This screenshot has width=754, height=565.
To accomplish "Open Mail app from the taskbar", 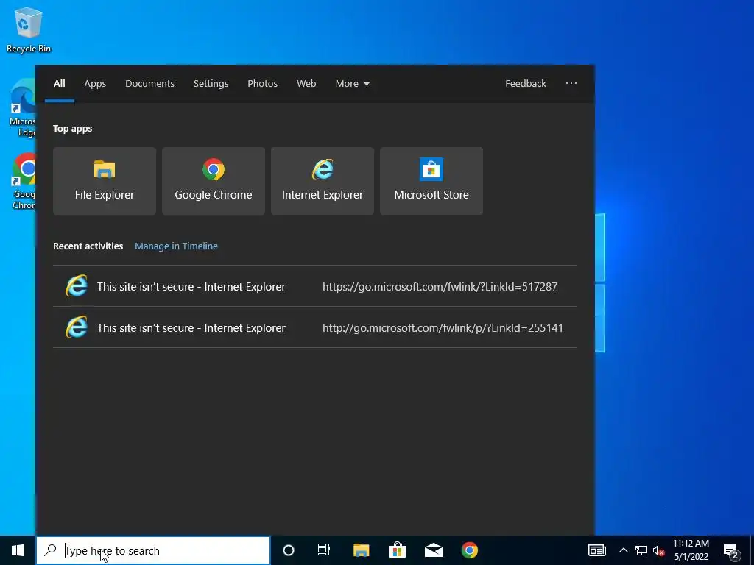I will pos(434,550).
